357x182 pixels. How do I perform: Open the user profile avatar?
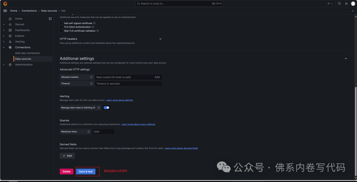point(353,4)
